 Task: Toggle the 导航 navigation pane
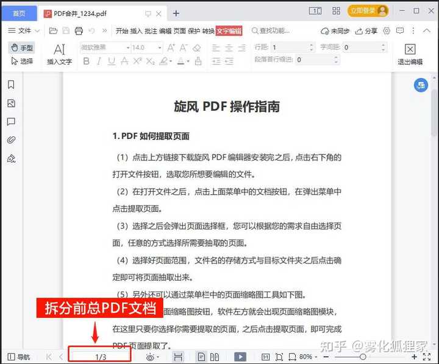(18, 357)
